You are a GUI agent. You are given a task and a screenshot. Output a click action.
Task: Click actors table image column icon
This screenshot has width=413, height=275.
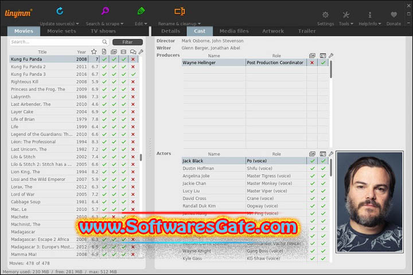tap(312, 154)
